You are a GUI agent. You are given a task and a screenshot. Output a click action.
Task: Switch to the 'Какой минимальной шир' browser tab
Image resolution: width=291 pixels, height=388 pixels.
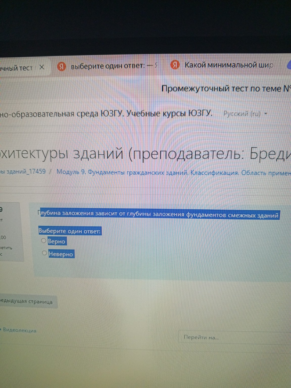coord(227,65)
